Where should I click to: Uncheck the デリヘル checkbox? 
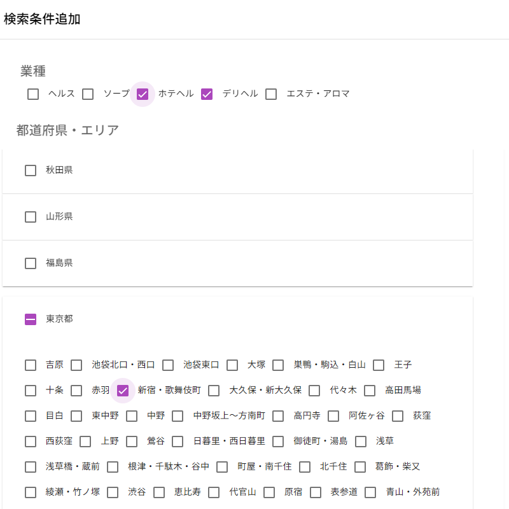207,94
